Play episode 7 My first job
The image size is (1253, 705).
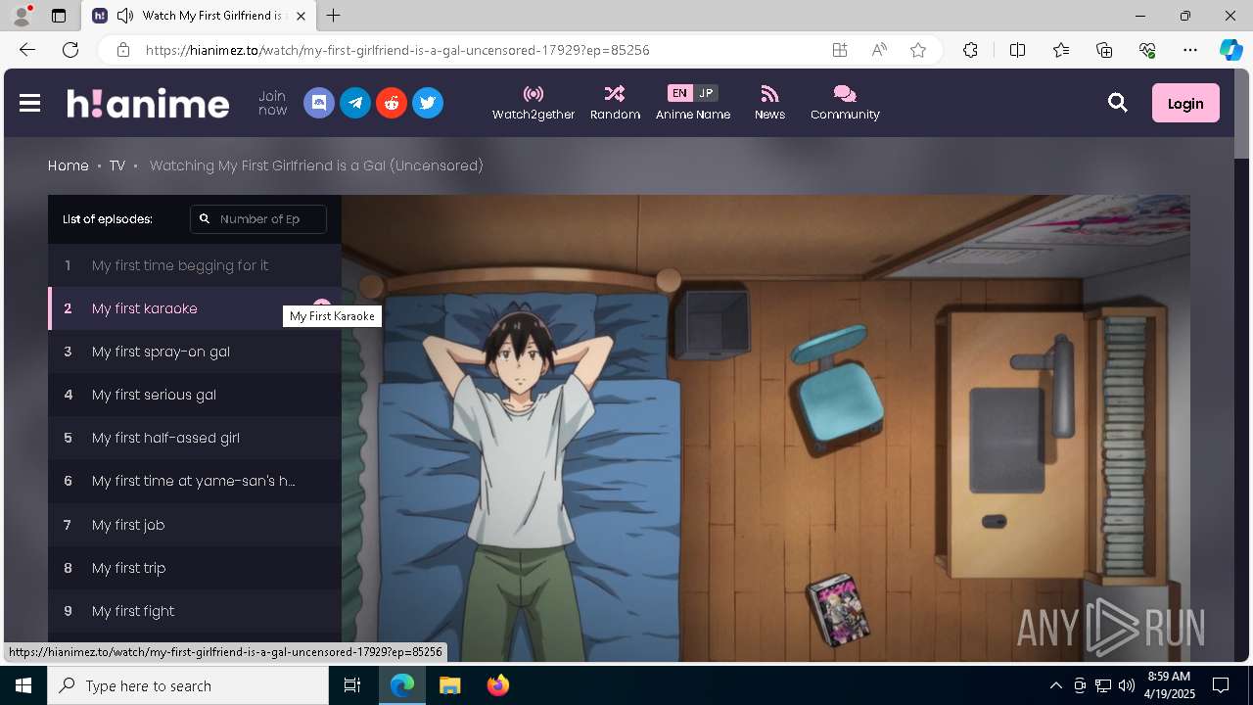pos(195,525)
